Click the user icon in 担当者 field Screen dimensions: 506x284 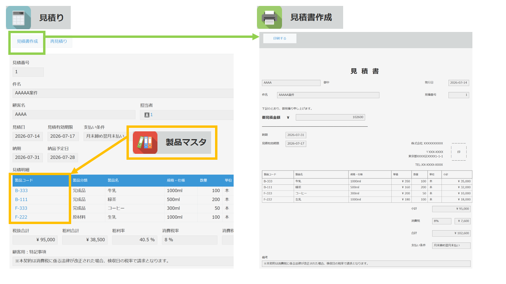pos(147,115)
